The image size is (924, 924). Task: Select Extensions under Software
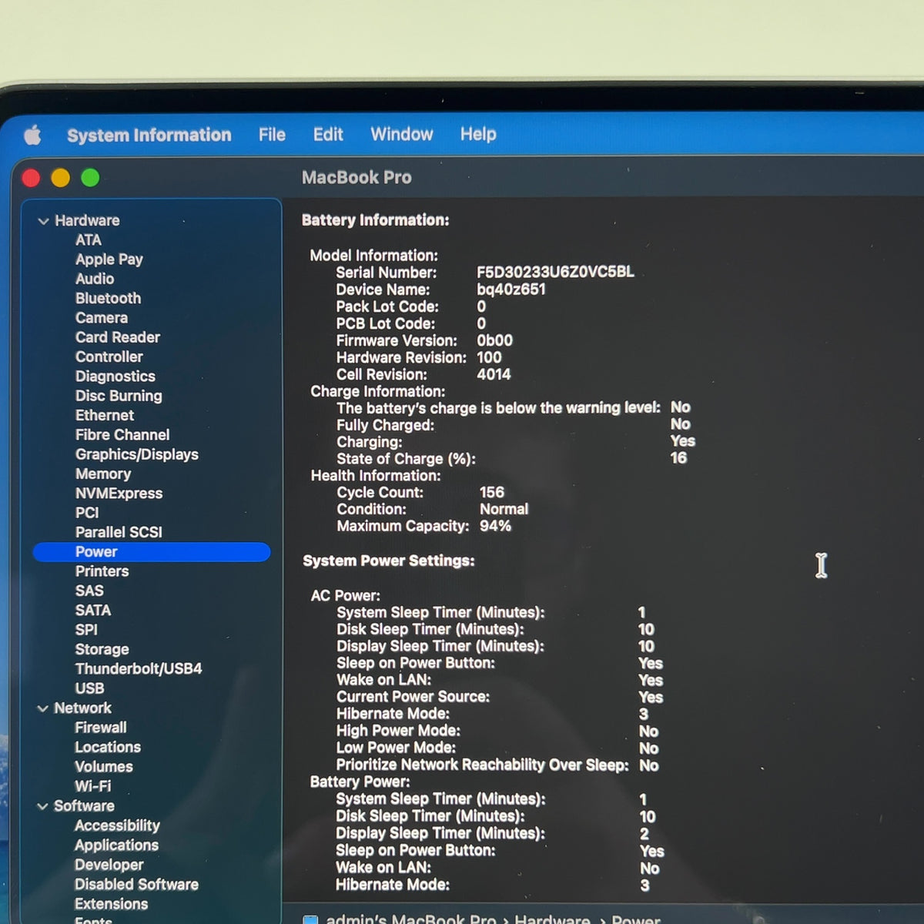coord(112,904)
